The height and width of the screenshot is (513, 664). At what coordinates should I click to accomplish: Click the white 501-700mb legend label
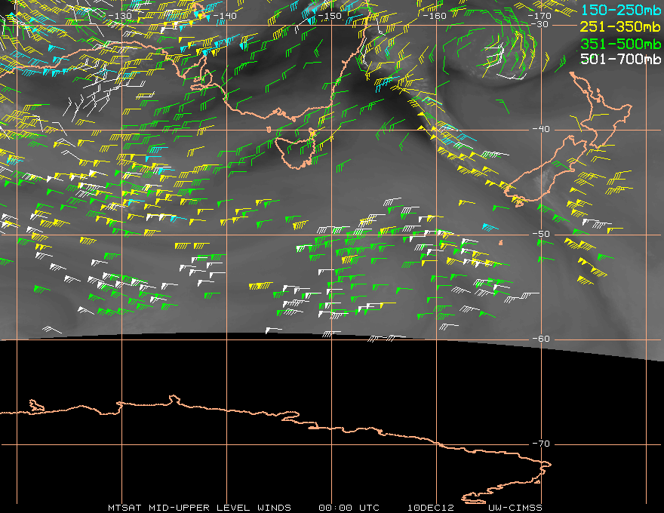pos(620,59)
